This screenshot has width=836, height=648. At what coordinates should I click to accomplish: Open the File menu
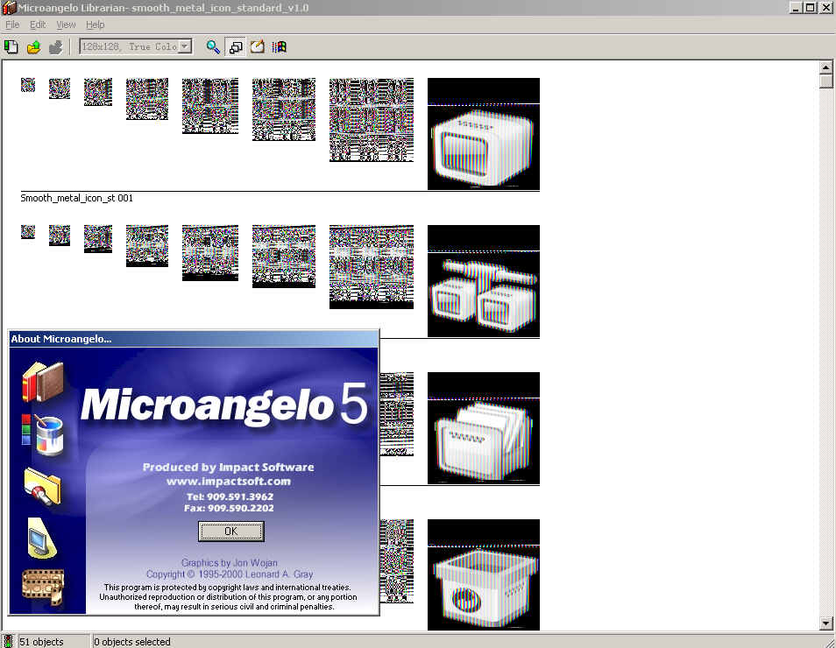click(x=12, y=25)
